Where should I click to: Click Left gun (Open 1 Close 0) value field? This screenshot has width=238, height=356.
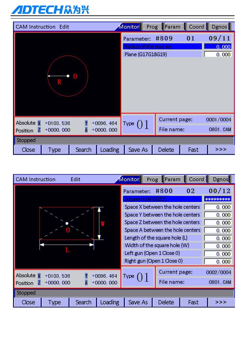[x=218, y=254]
